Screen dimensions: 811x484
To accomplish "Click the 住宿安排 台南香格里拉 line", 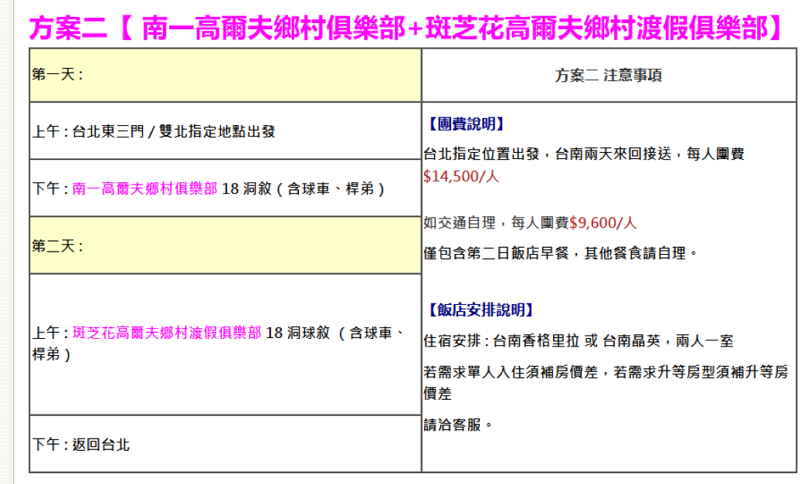I will [x=578, y=340].
